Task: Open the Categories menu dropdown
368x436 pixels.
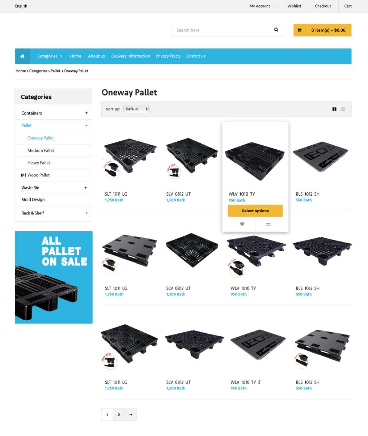Action: (x=50, y=56)
